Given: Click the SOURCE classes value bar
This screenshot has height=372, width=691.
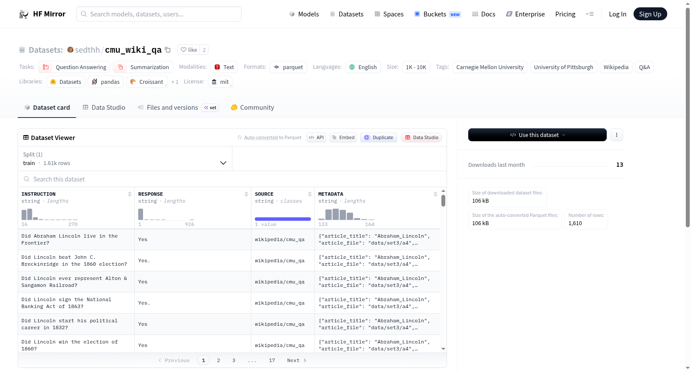Looking at the screenshot, I should tap(283, 219).
